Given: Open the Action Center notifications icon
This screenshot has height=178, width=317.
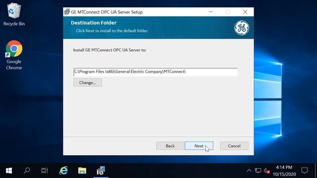Looking at the screenshot, I should (305, 171).
